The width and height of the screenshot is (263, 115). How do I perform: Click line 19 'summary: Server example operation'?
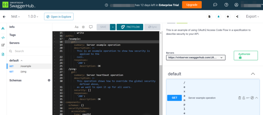(97, 45)
